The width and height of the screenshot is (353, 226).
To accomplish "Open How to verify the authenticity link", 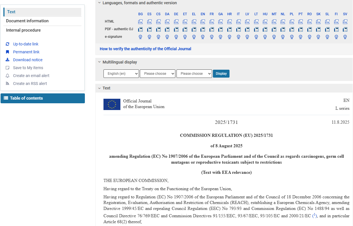I will coord(145,49).
